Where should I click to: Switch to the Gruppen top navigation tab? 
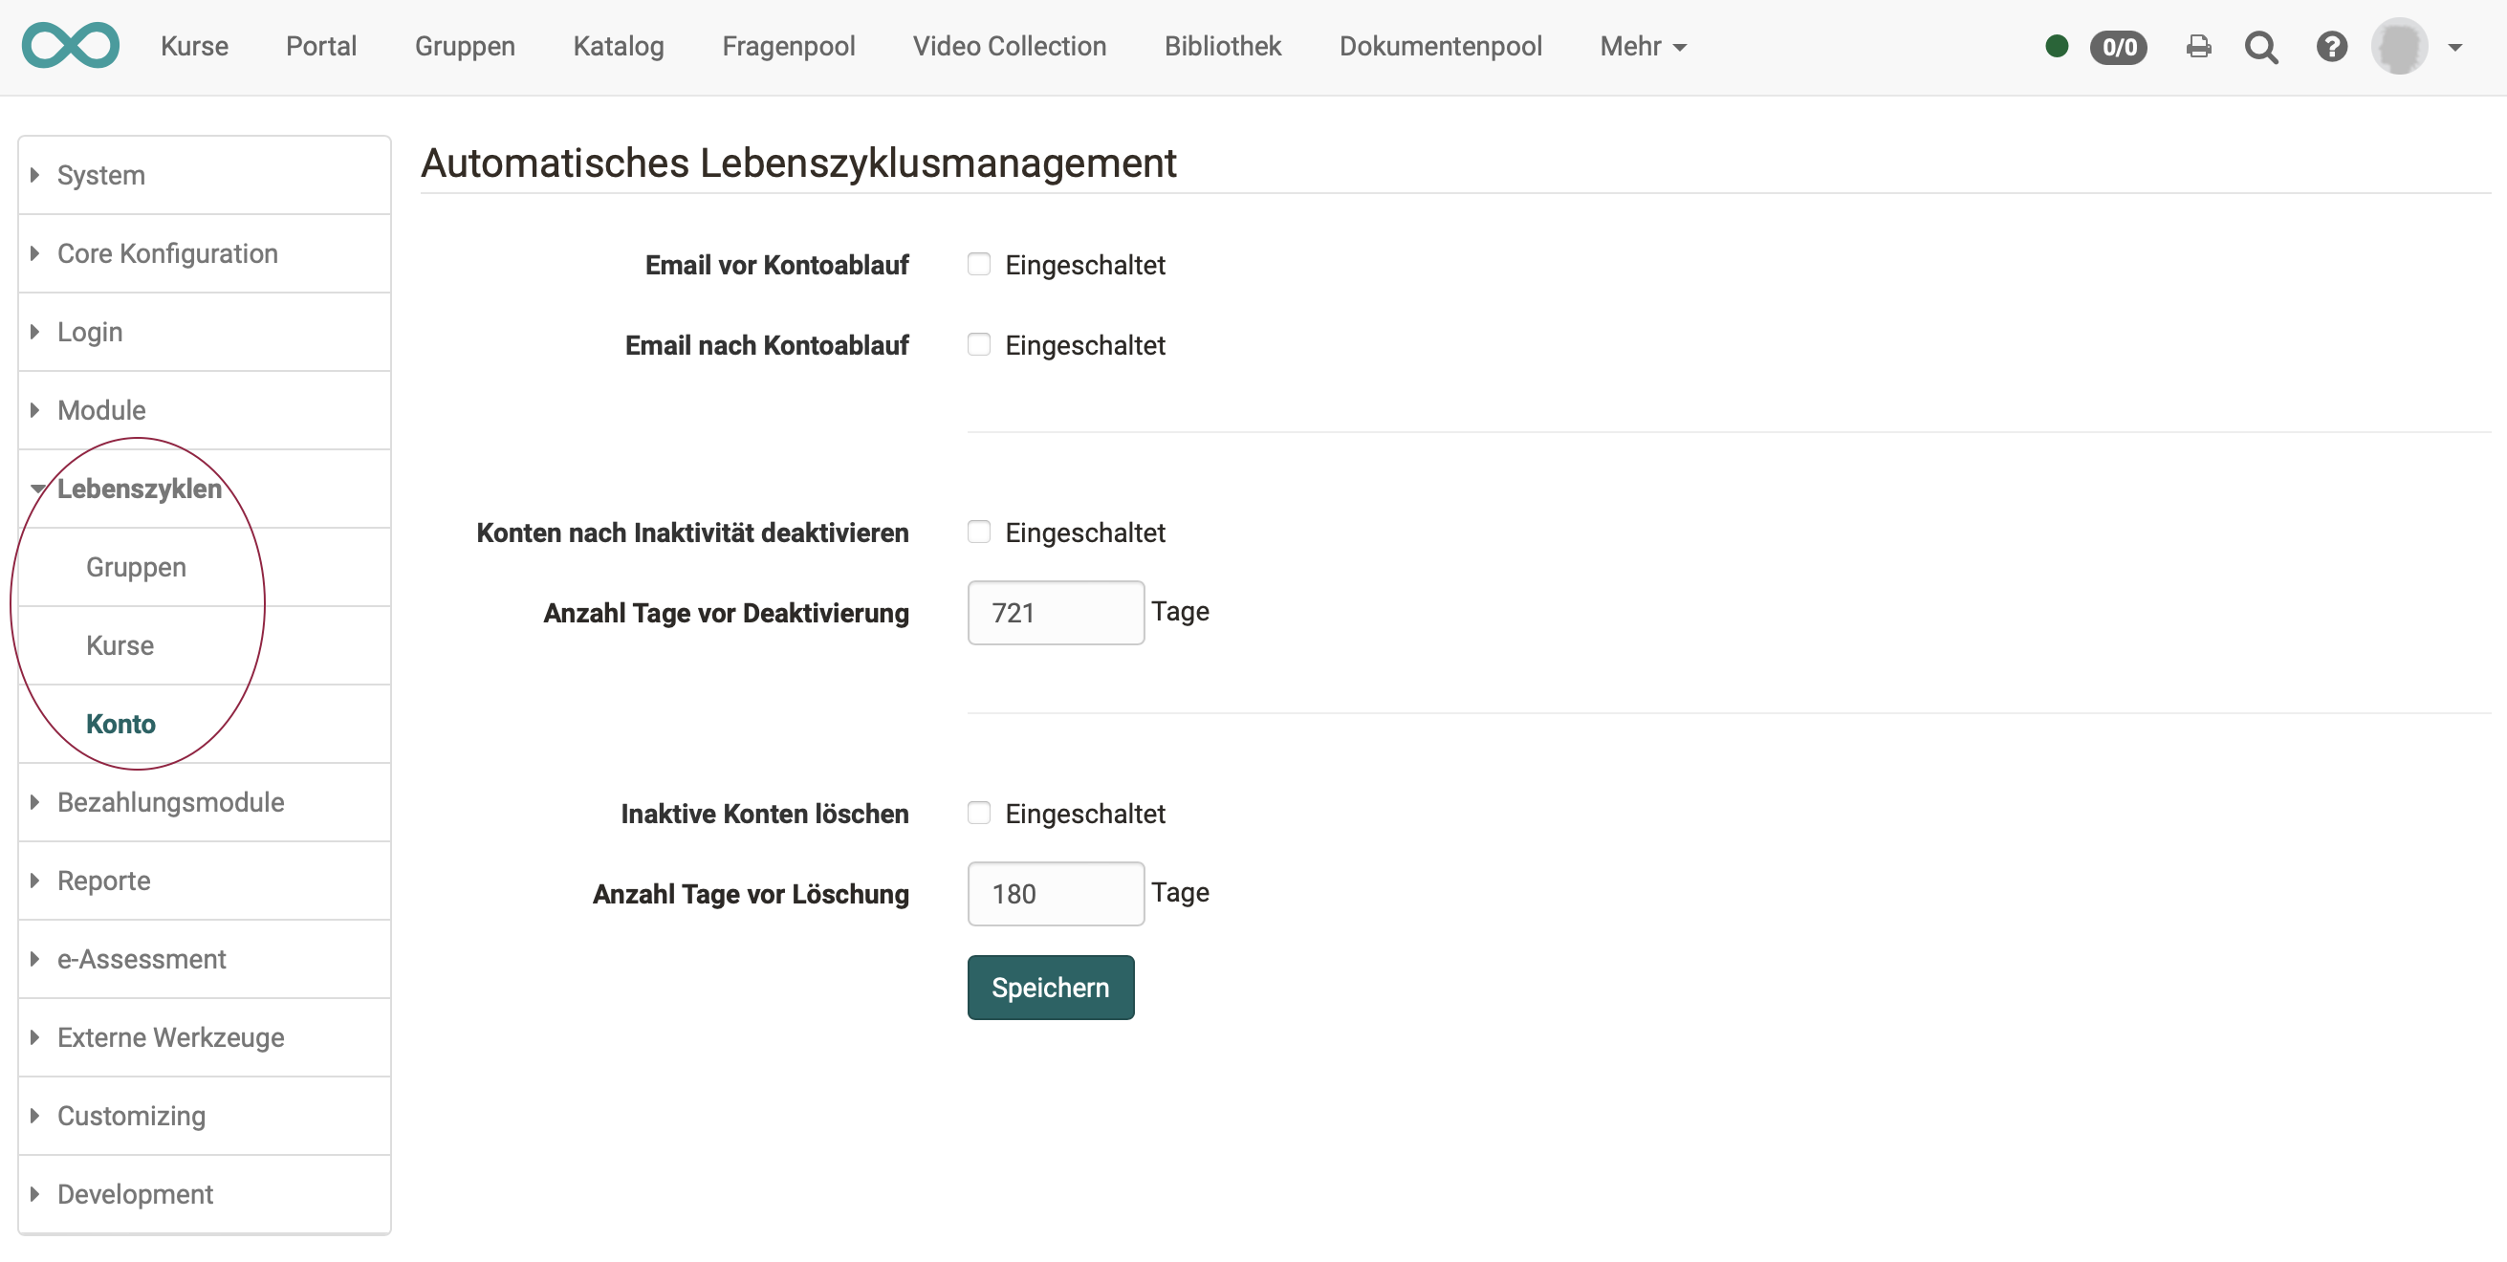pos(466,46)
